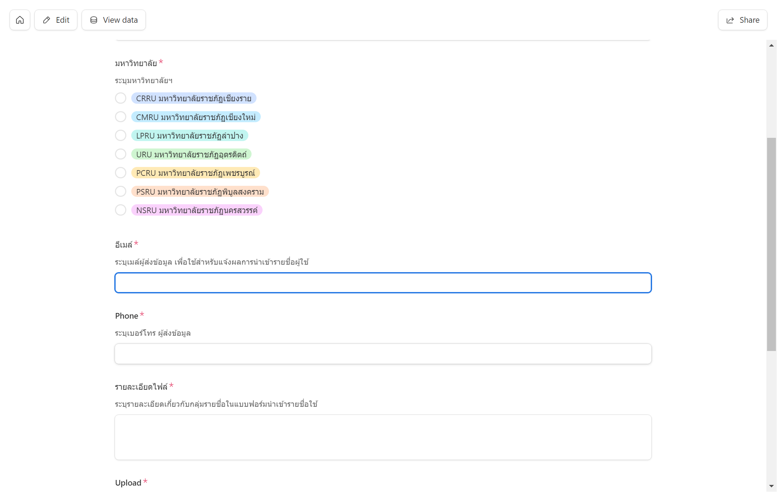This screenshot has height=492, width=777.
Task: Click the Phone field label
Action: point(127,316)
